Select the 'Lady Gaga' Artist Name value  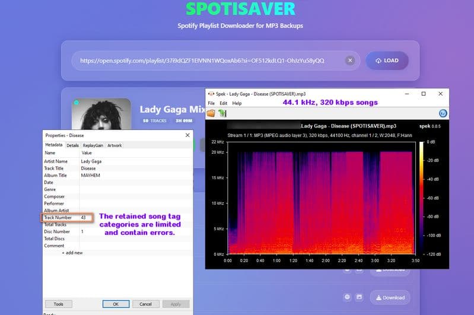click(91, 161)
